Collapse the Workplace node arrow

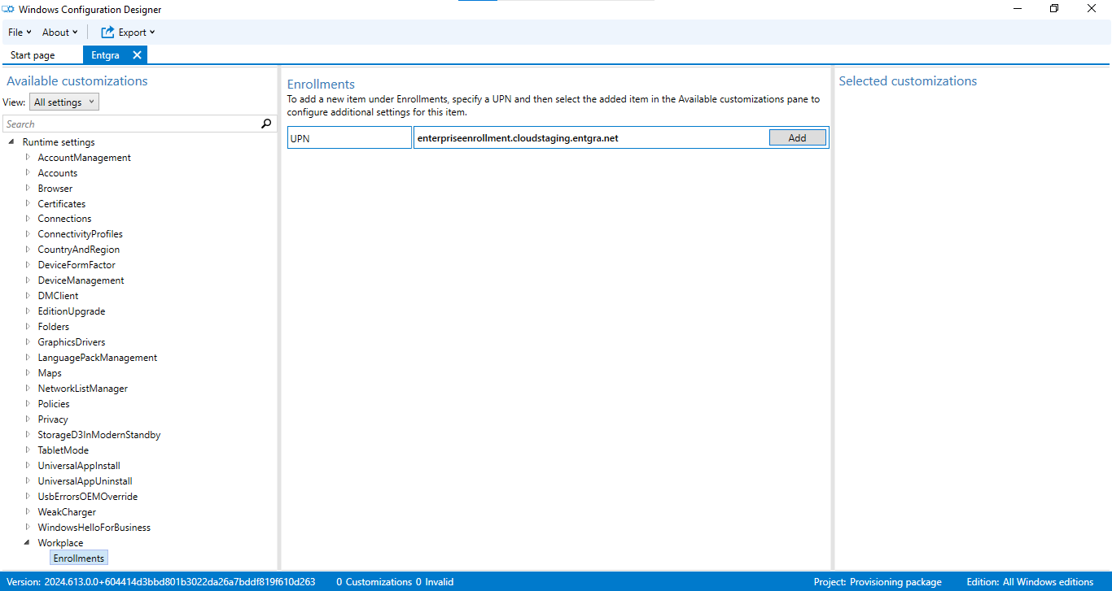(x=27, y=543)
